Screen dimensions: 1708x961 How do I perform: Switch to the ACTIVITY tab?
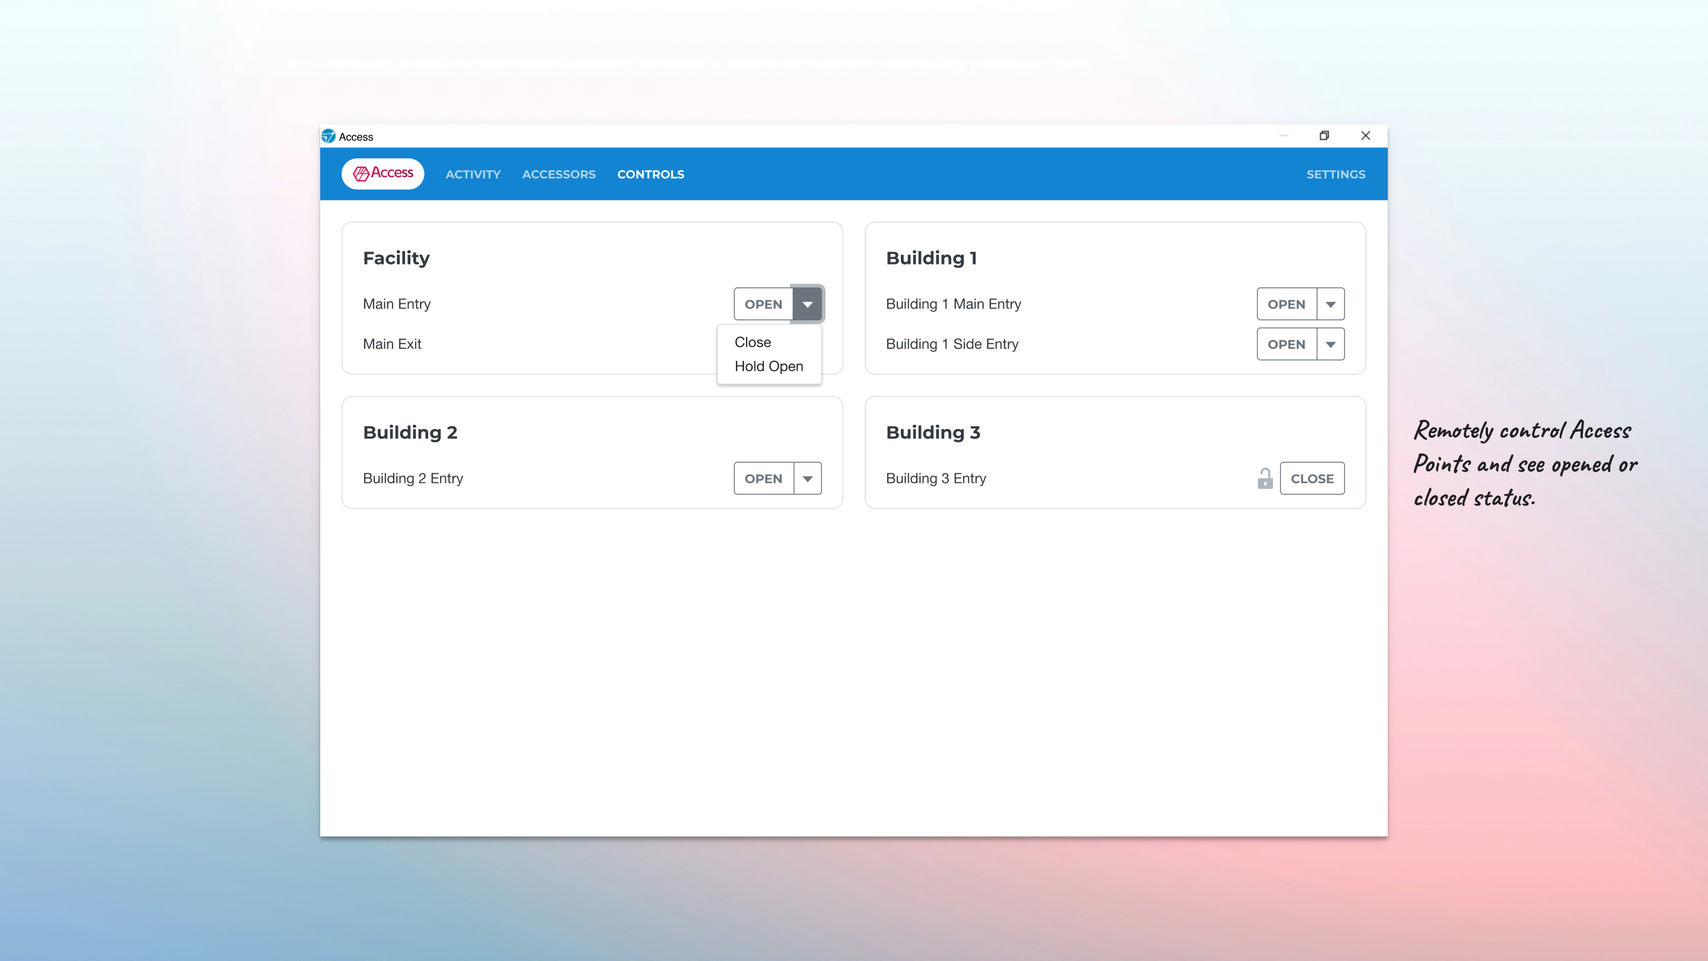[x=473, y=174]
